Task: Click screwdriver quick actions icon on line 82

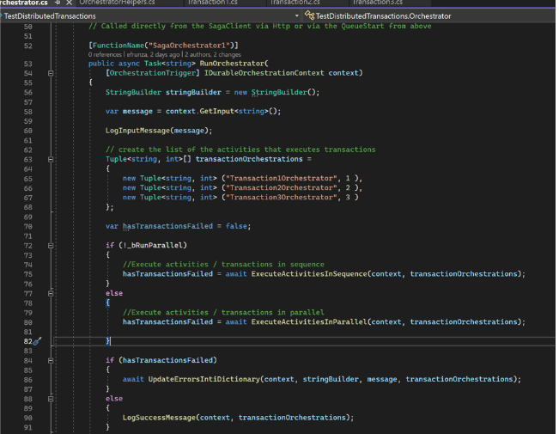Action: [38, 341]
